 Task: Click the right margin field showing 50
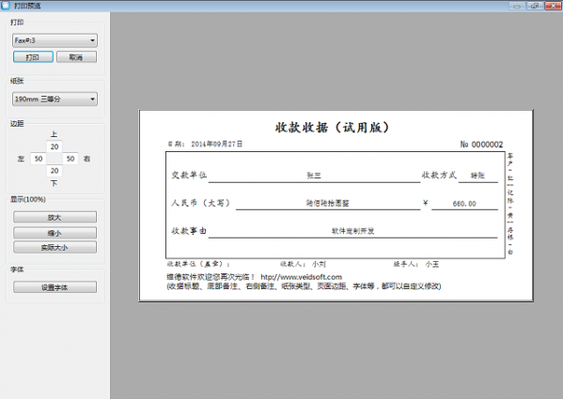[x=70, y=159]
